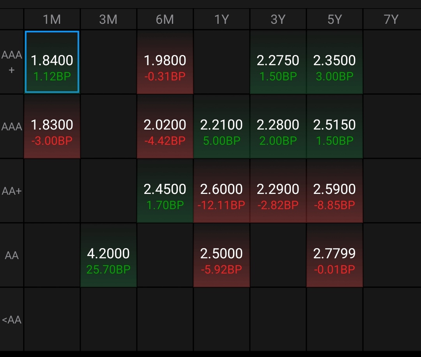Click the AA 5Y cell showing 2.7799
421x357 pixels.
pos(334,256)
